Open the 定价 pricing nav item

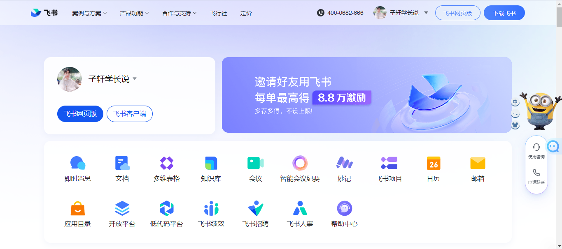(x=246, y=13)
